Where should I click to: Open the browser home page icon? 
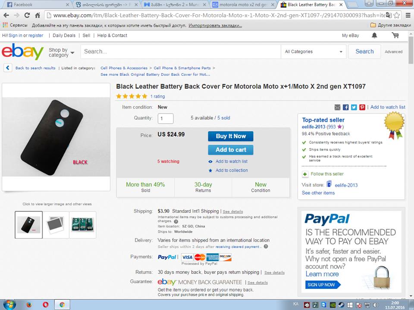(38, 15)
